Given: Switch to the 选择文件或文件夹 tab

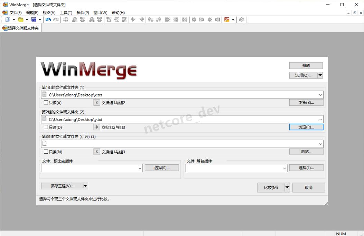Looking at the screenshot, I should [x=21, y=29].
